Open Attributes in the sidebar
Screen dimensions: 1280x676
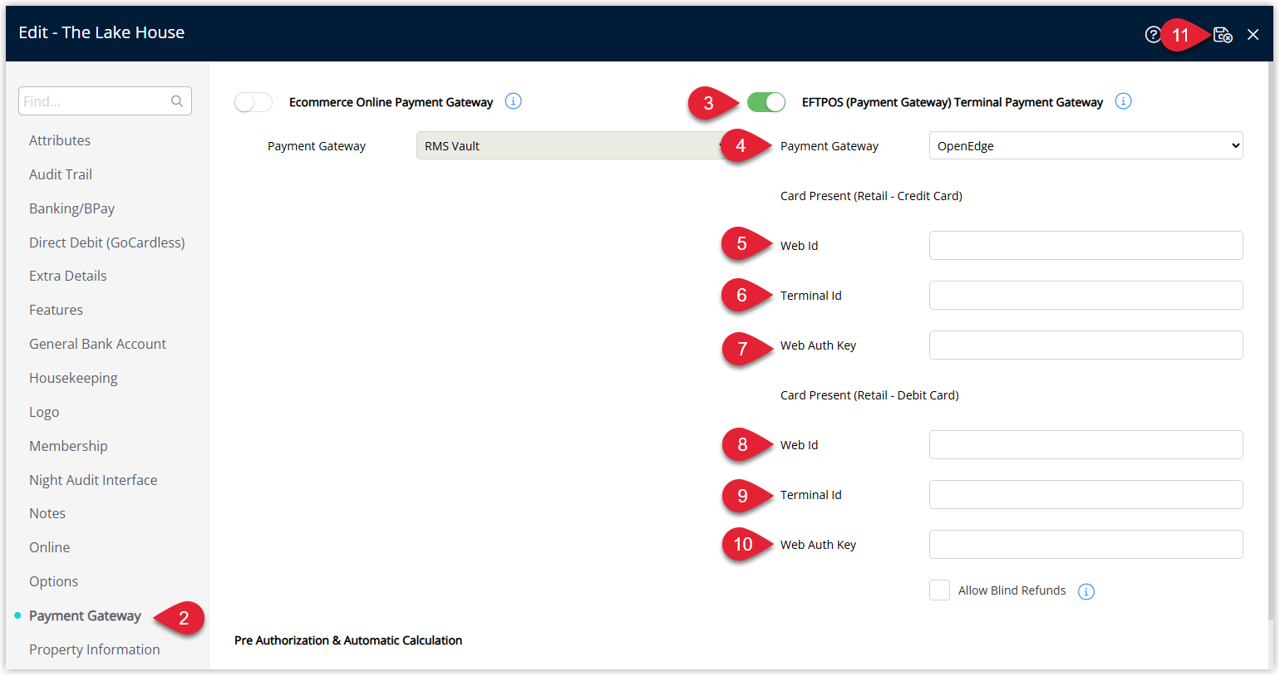point(60,140)
